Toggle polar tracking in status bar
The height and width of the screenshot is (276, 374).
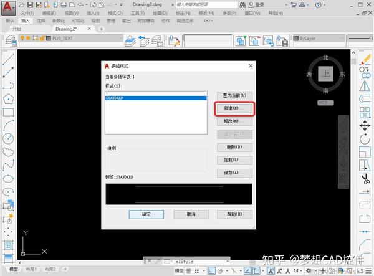220,271
